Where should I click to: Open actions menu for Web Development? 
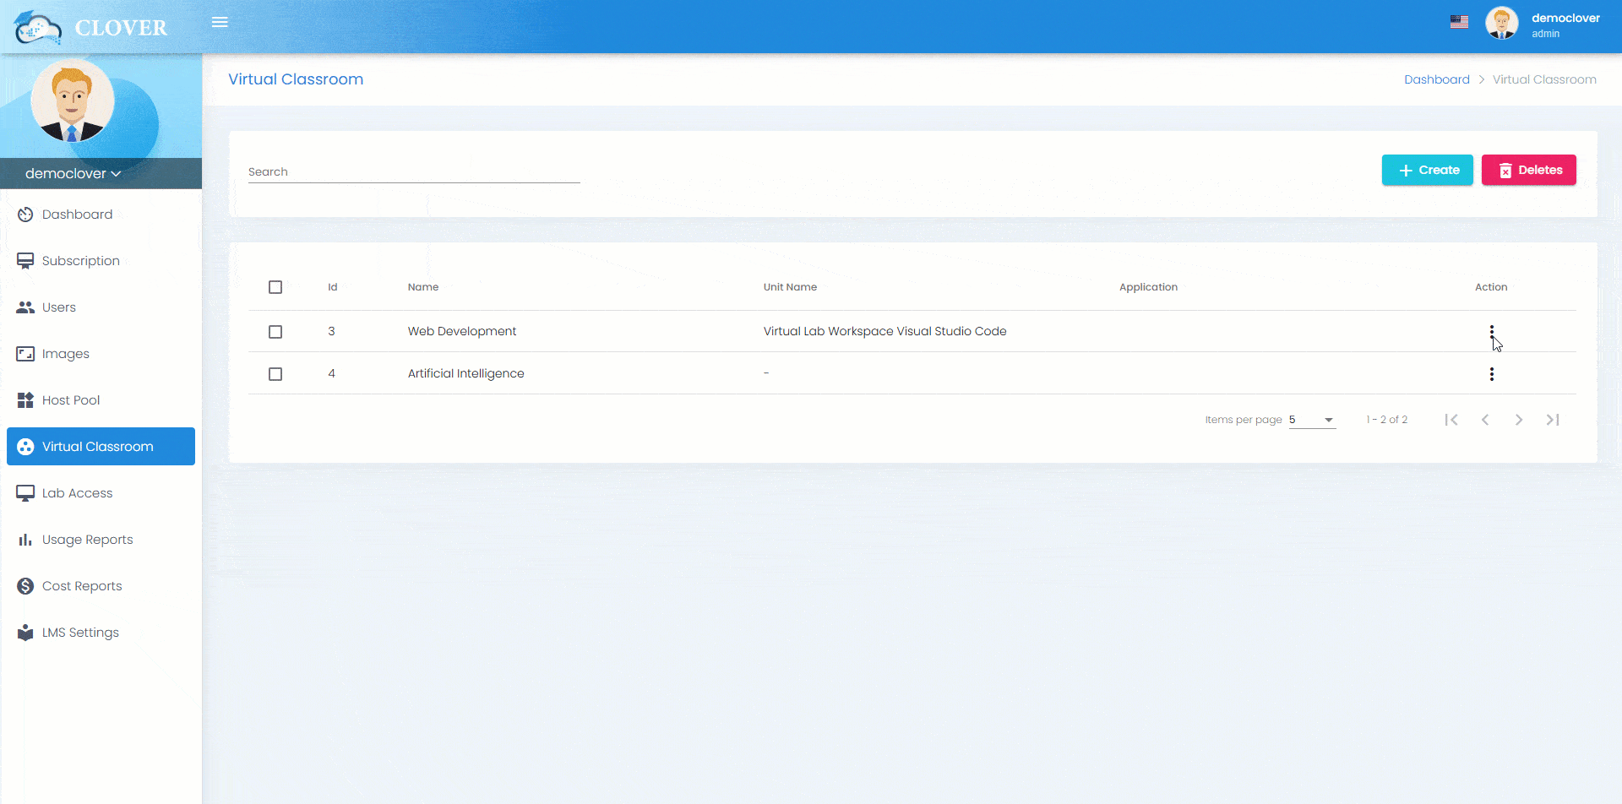click(1492, 331)
